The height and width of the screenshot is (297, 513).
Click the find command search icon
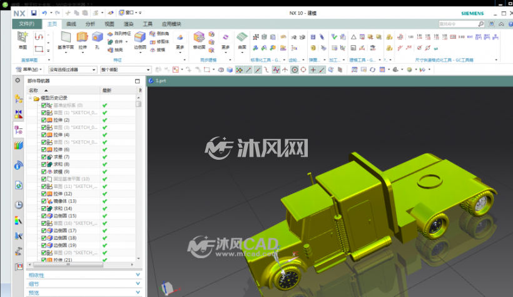(x=480, y=24)
